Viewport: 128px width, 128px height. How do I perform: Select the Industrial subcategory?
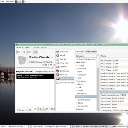86,68
